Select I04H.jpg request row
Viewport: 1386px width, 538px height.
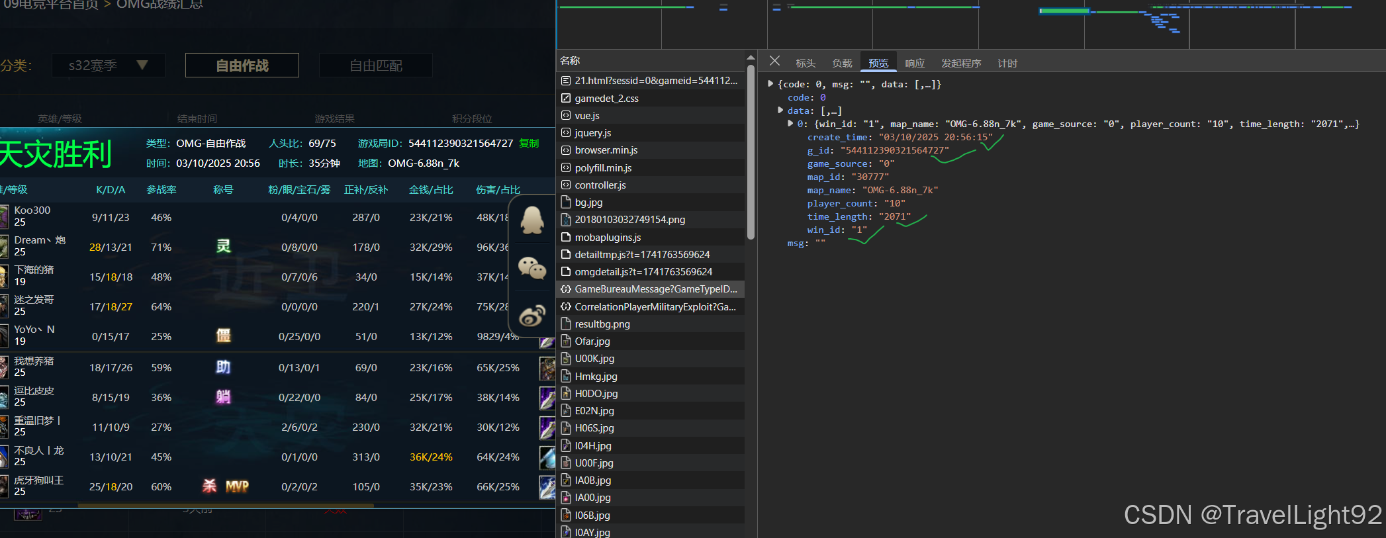pos(651,445)
